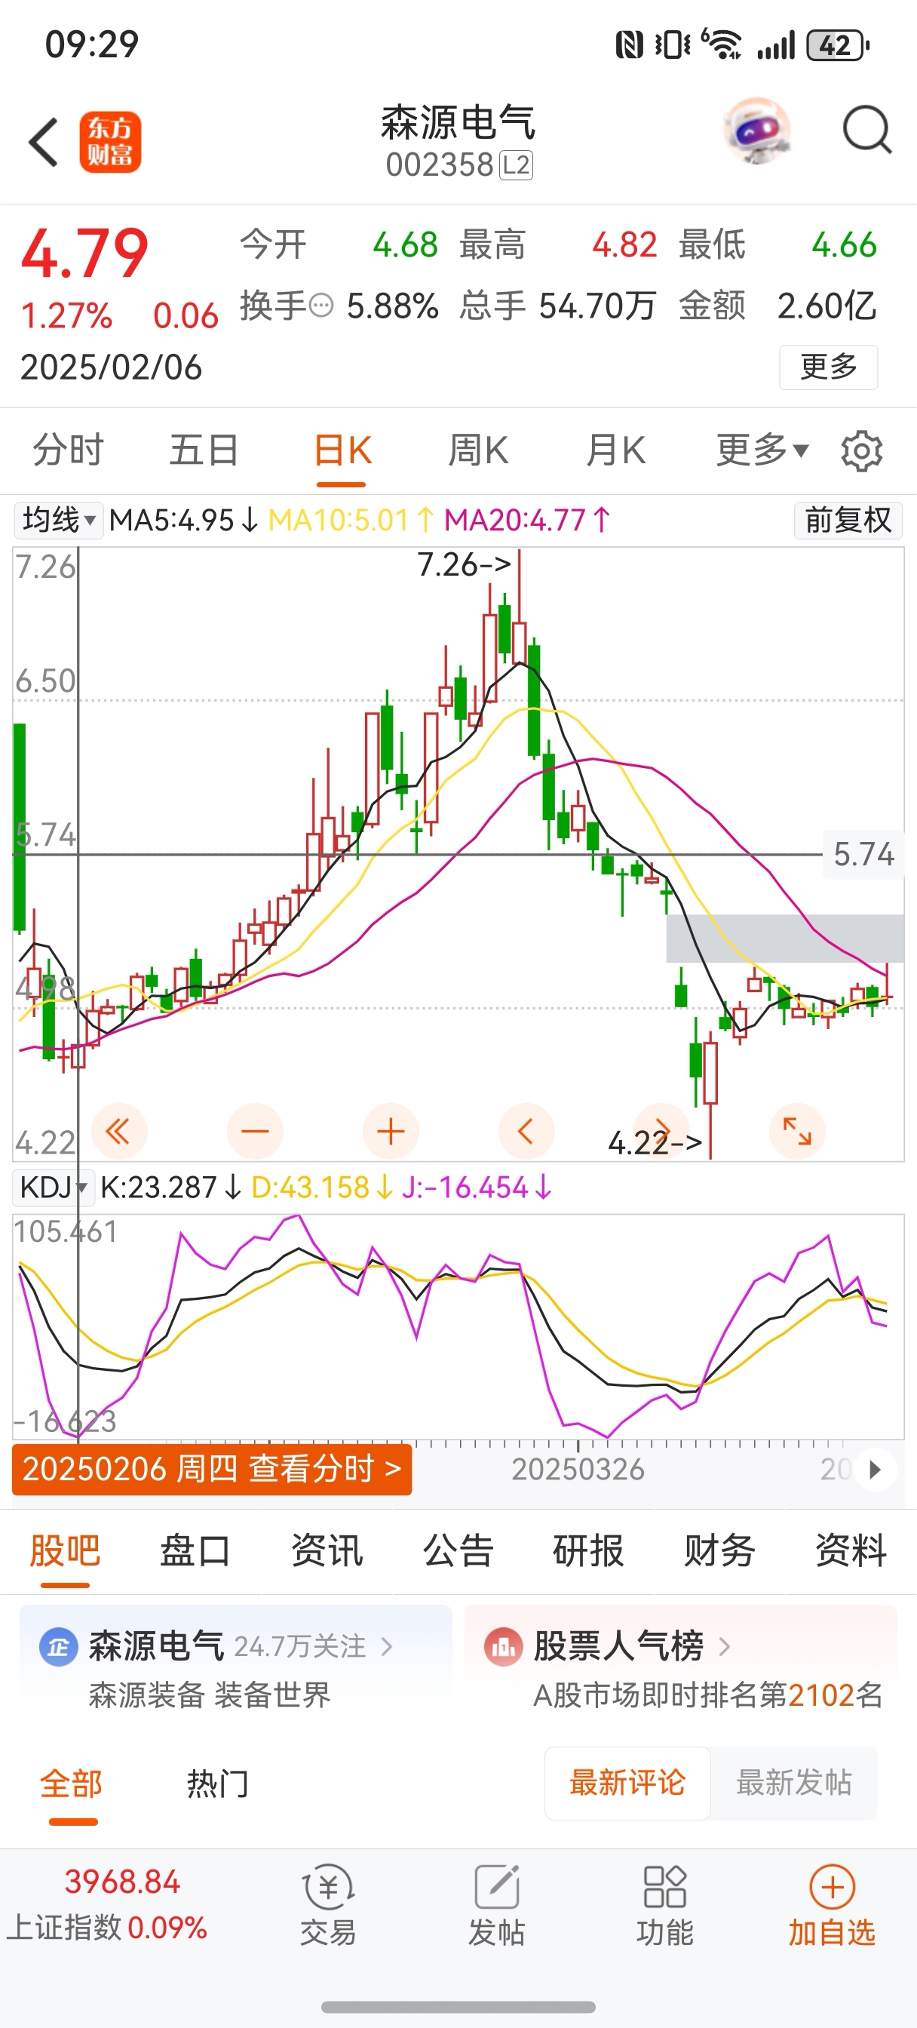Screen dimensions: 917x2028
Task: Tap the K:23.287 KDJ value
Action: (x=170, y=1188)
